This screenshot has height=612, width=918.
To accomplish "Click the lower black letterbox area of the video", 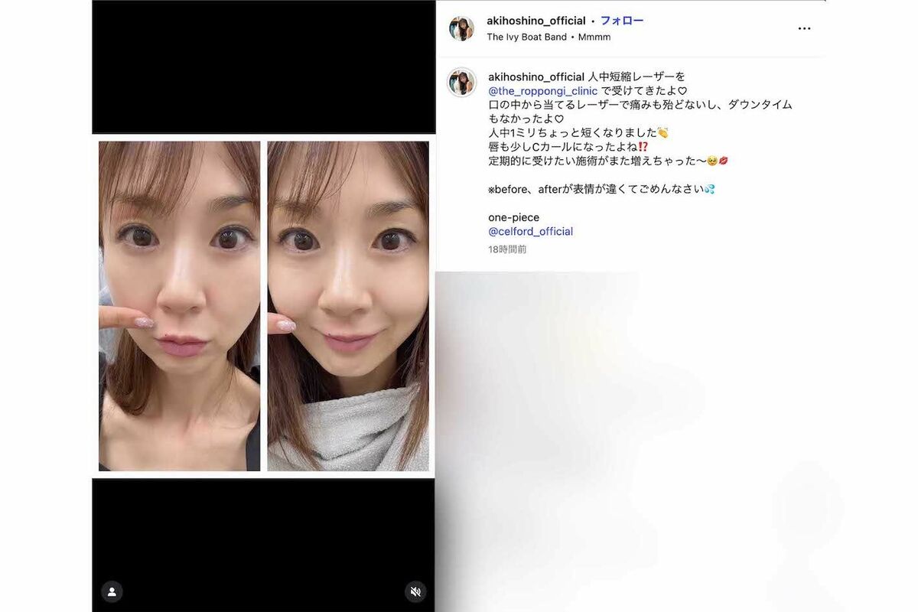I will [x=264, y=545].
